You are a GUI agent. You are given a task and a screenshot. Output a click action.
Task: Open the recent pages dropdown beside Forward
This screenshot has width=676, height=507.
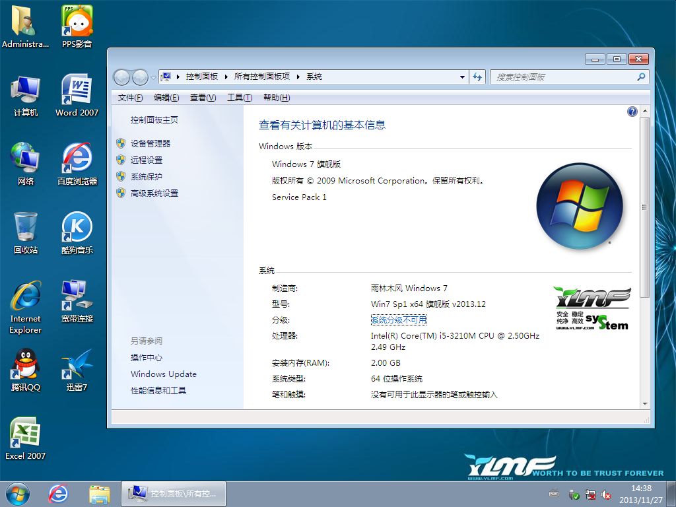[153, 78]
